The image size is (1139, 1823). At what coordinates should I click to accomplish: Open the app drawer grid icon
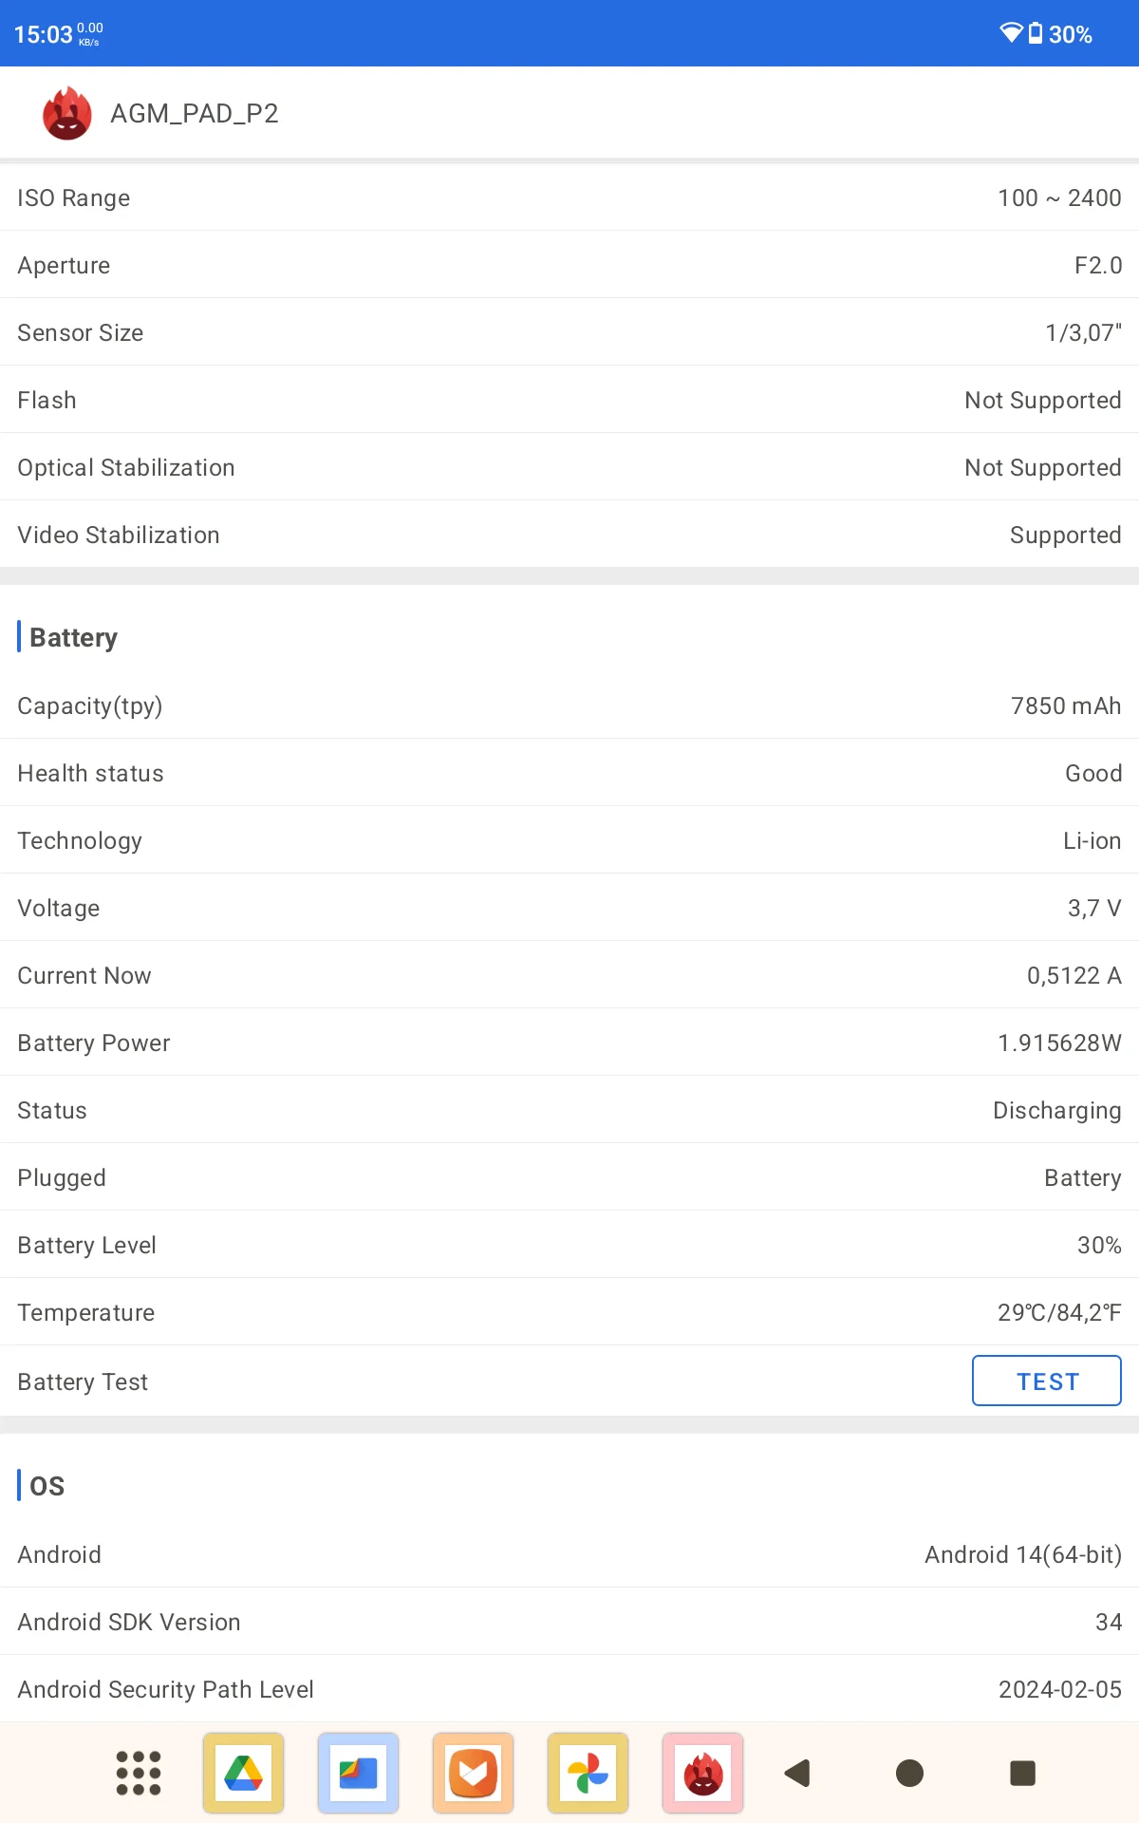139,1773
